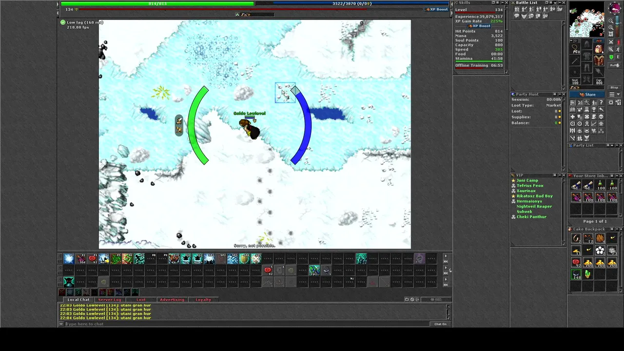Use red potion slot in second action bar row
Image resolution: width=624 pixels, height=351 pixels.
coord(268,270)
